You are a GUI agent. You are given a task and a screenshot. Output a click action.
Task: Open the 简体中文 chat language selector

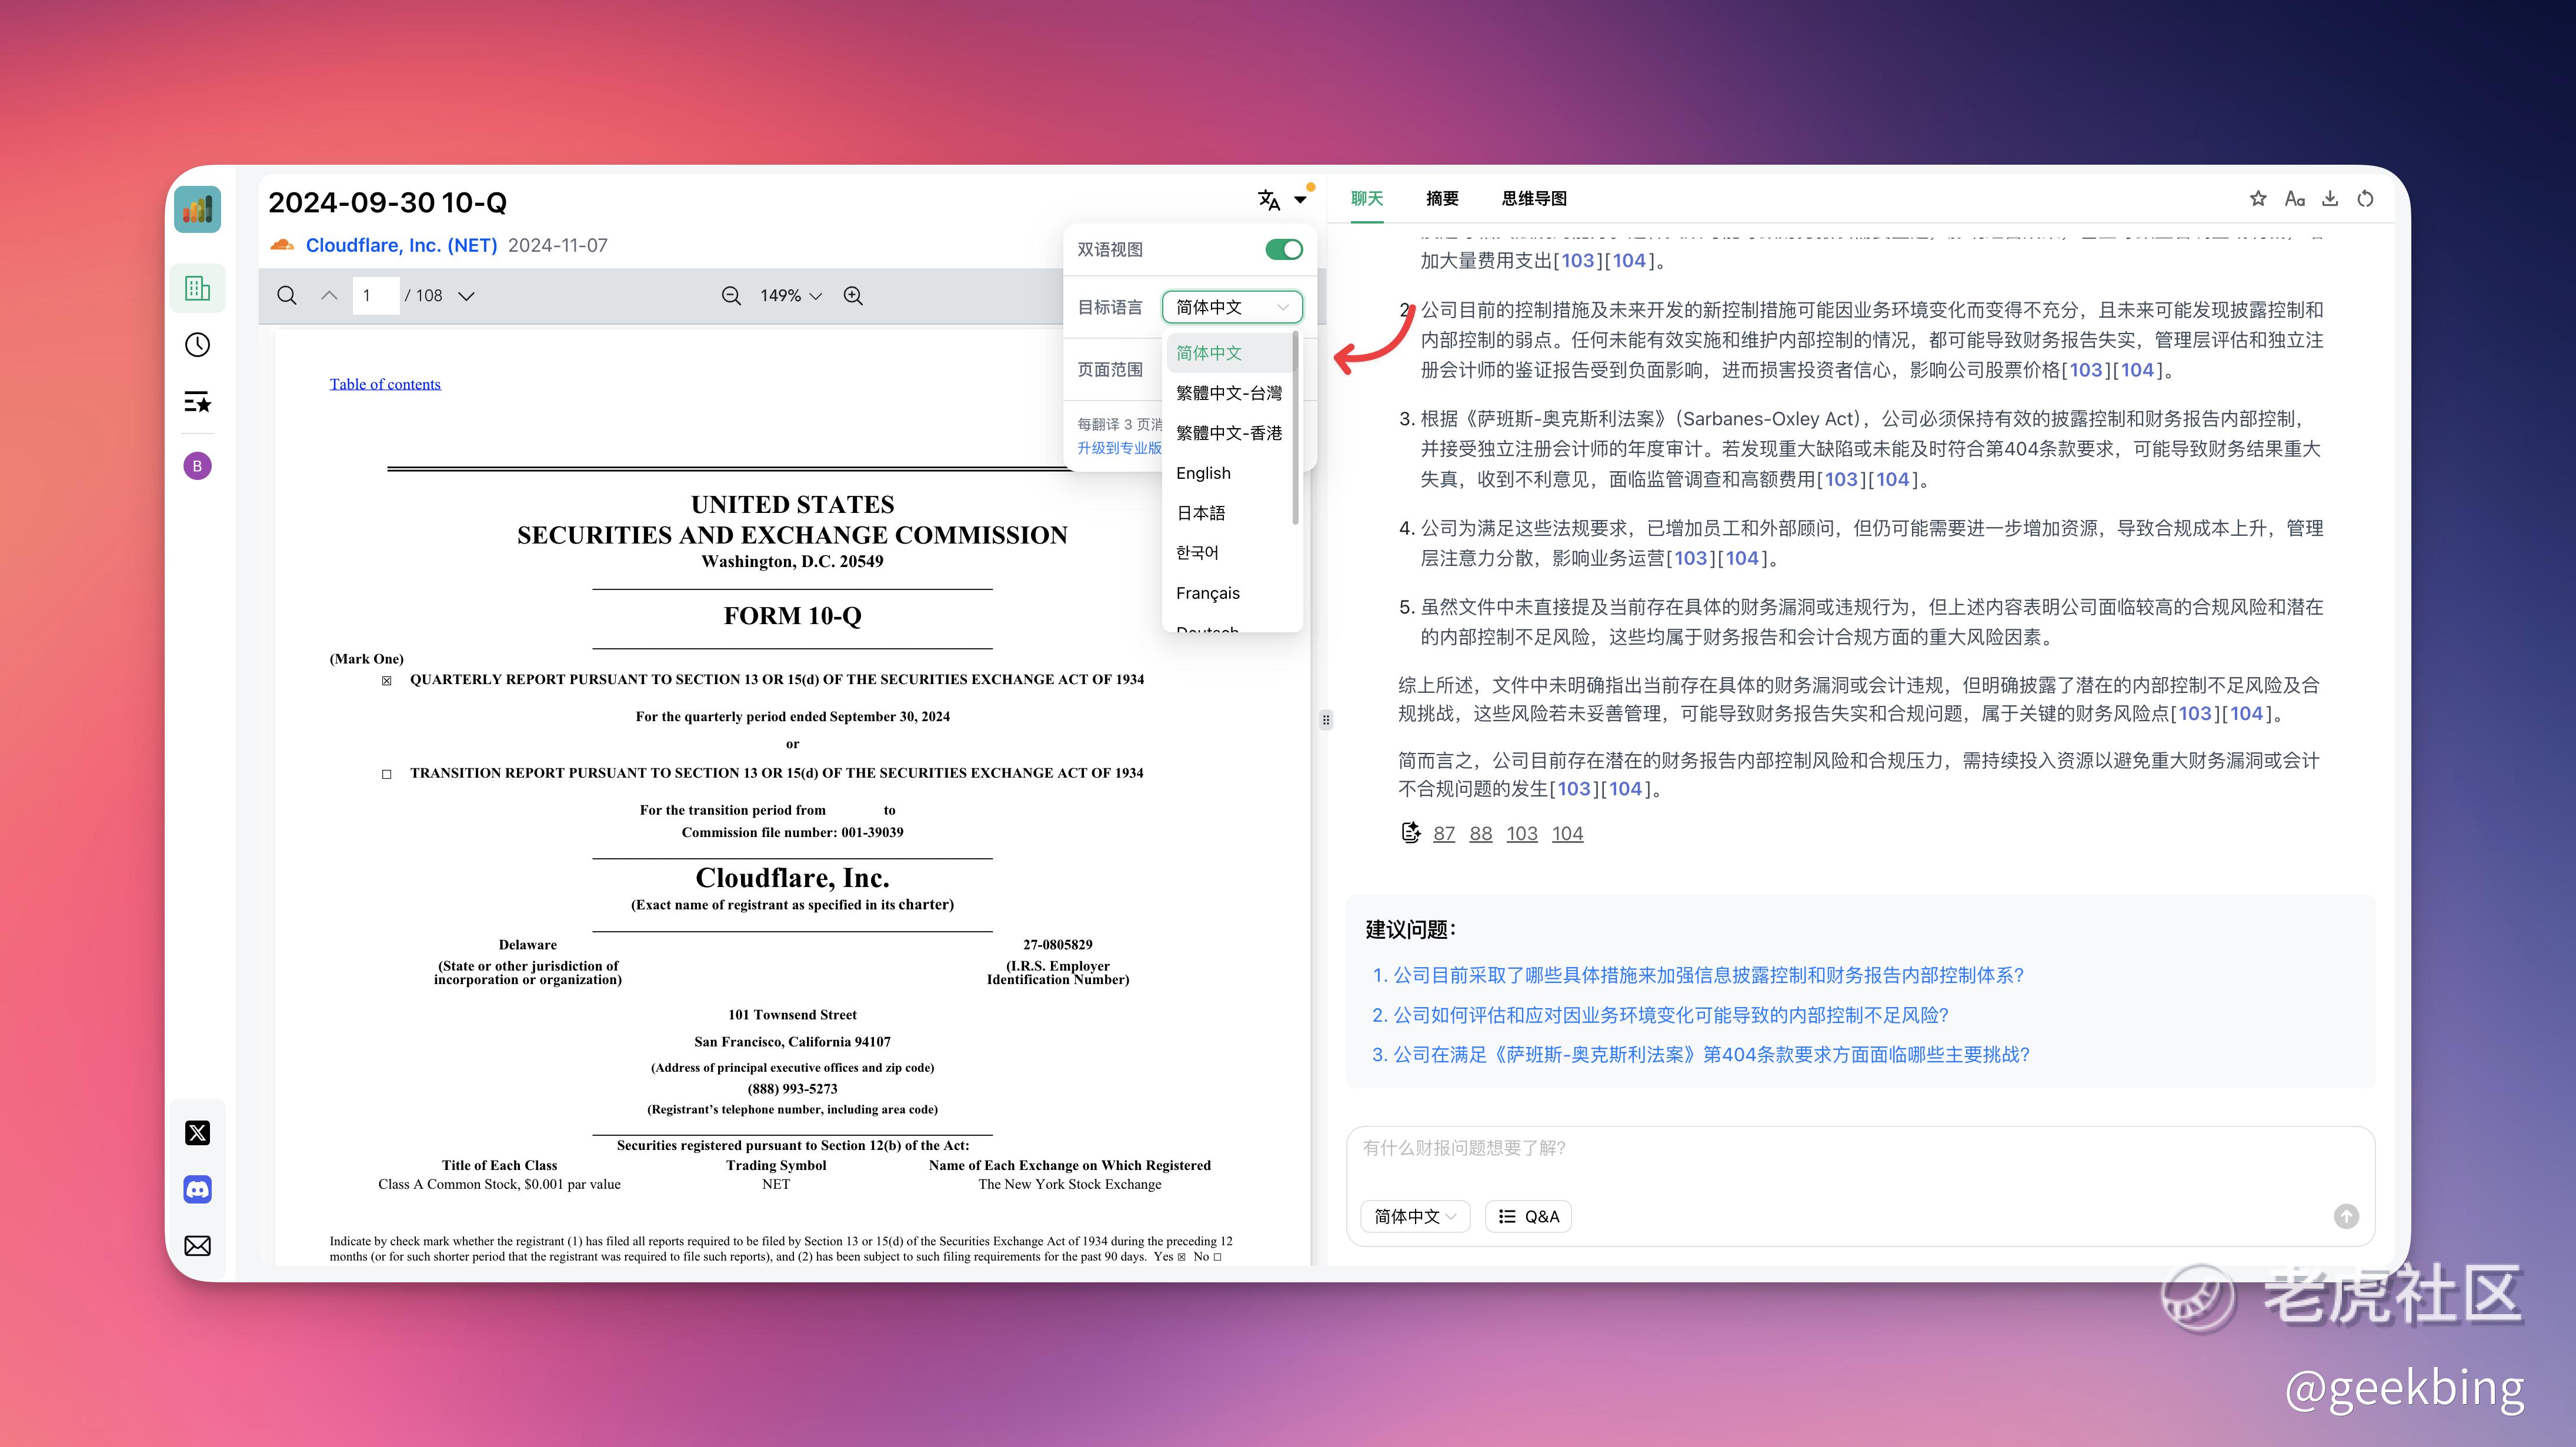(1414, 1216)
